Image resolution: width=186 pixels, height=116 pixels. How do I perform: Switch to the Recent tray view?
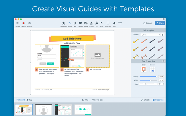point(21,100)
